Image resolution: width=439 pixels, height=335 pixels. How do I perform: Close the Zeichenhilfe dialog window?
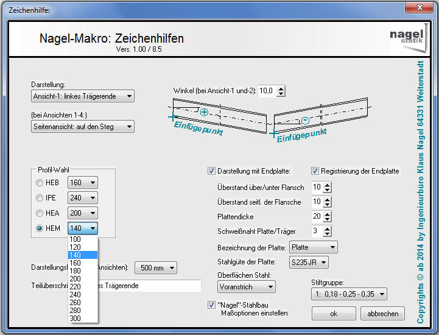(x=418, y=8)
